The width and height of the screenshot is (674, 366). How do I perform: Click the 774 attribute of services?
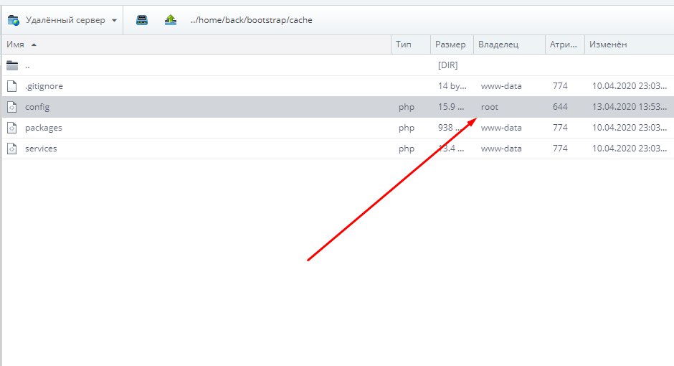(x=560, y=149)
